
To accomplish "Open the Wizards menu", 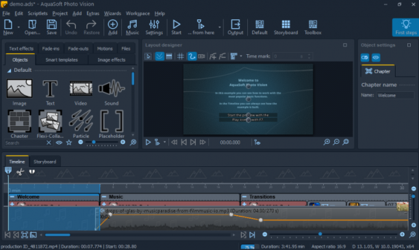I will point(112,14).
